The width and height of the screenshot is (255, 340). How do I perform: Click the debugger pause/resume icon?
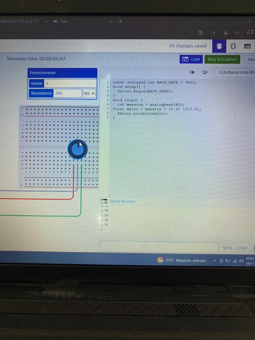[192, 72]
